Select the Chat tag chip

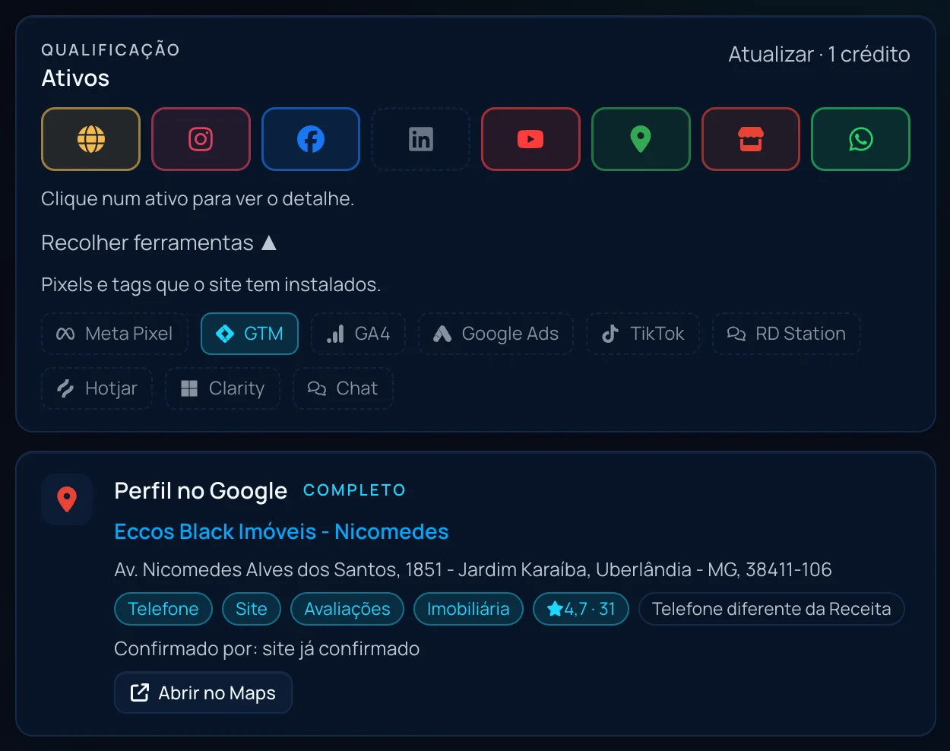pyautogui.click(x=343, y=388)
